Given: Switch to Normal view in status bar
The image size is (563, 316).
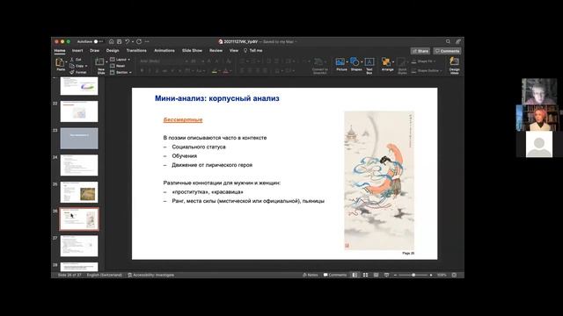Looking at the screenshot, I should 355,275.
